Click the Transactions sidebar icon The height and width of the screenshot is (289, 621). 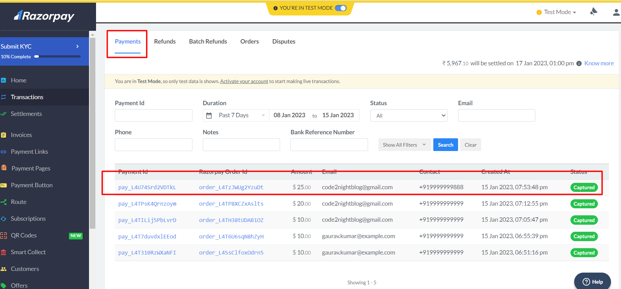coord(3,97)
